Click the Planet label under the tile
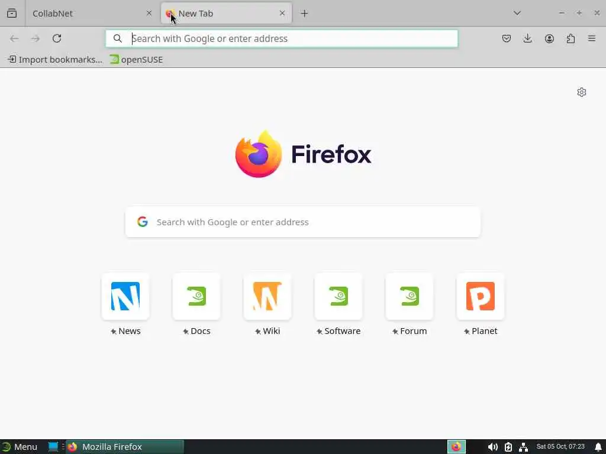 click(x=484, y=331)
